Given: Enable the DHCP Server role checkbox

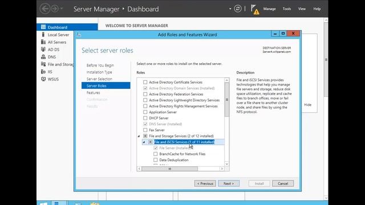Looking at the screenshot, I should [x=145, y=118].
